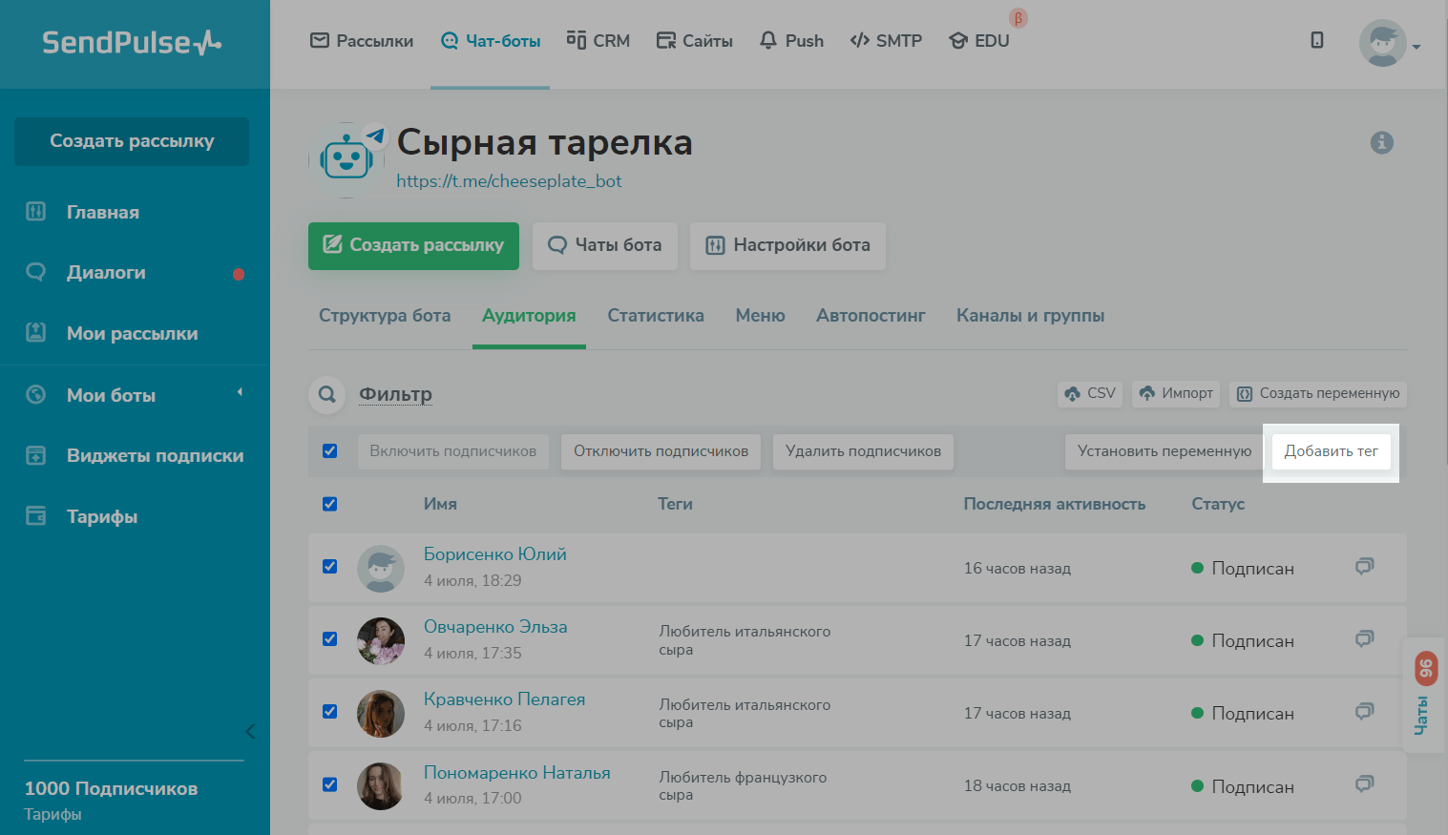Switch to the Статистика tab
Viewport: 1448px width, 835px height.
655,316
